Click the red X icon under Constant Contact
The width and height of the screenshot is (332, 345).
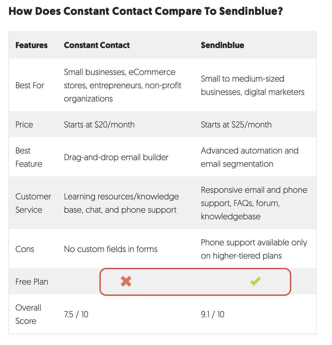pos(126,282)
